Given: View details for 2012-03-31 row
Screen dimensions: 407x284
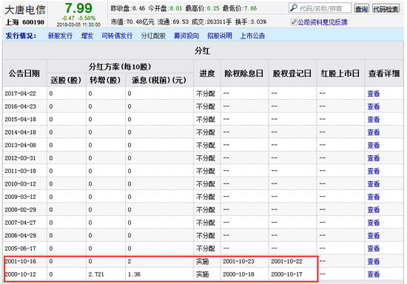Looking at the screenshot, I should coord(374,158).
